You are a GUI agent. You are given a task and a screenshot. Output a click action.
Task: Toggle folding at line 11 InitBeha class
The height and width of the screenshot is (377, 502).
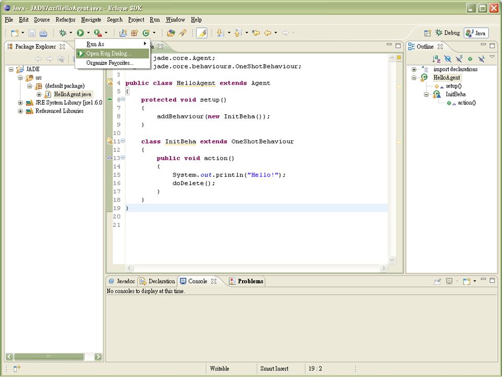point(123,141)
